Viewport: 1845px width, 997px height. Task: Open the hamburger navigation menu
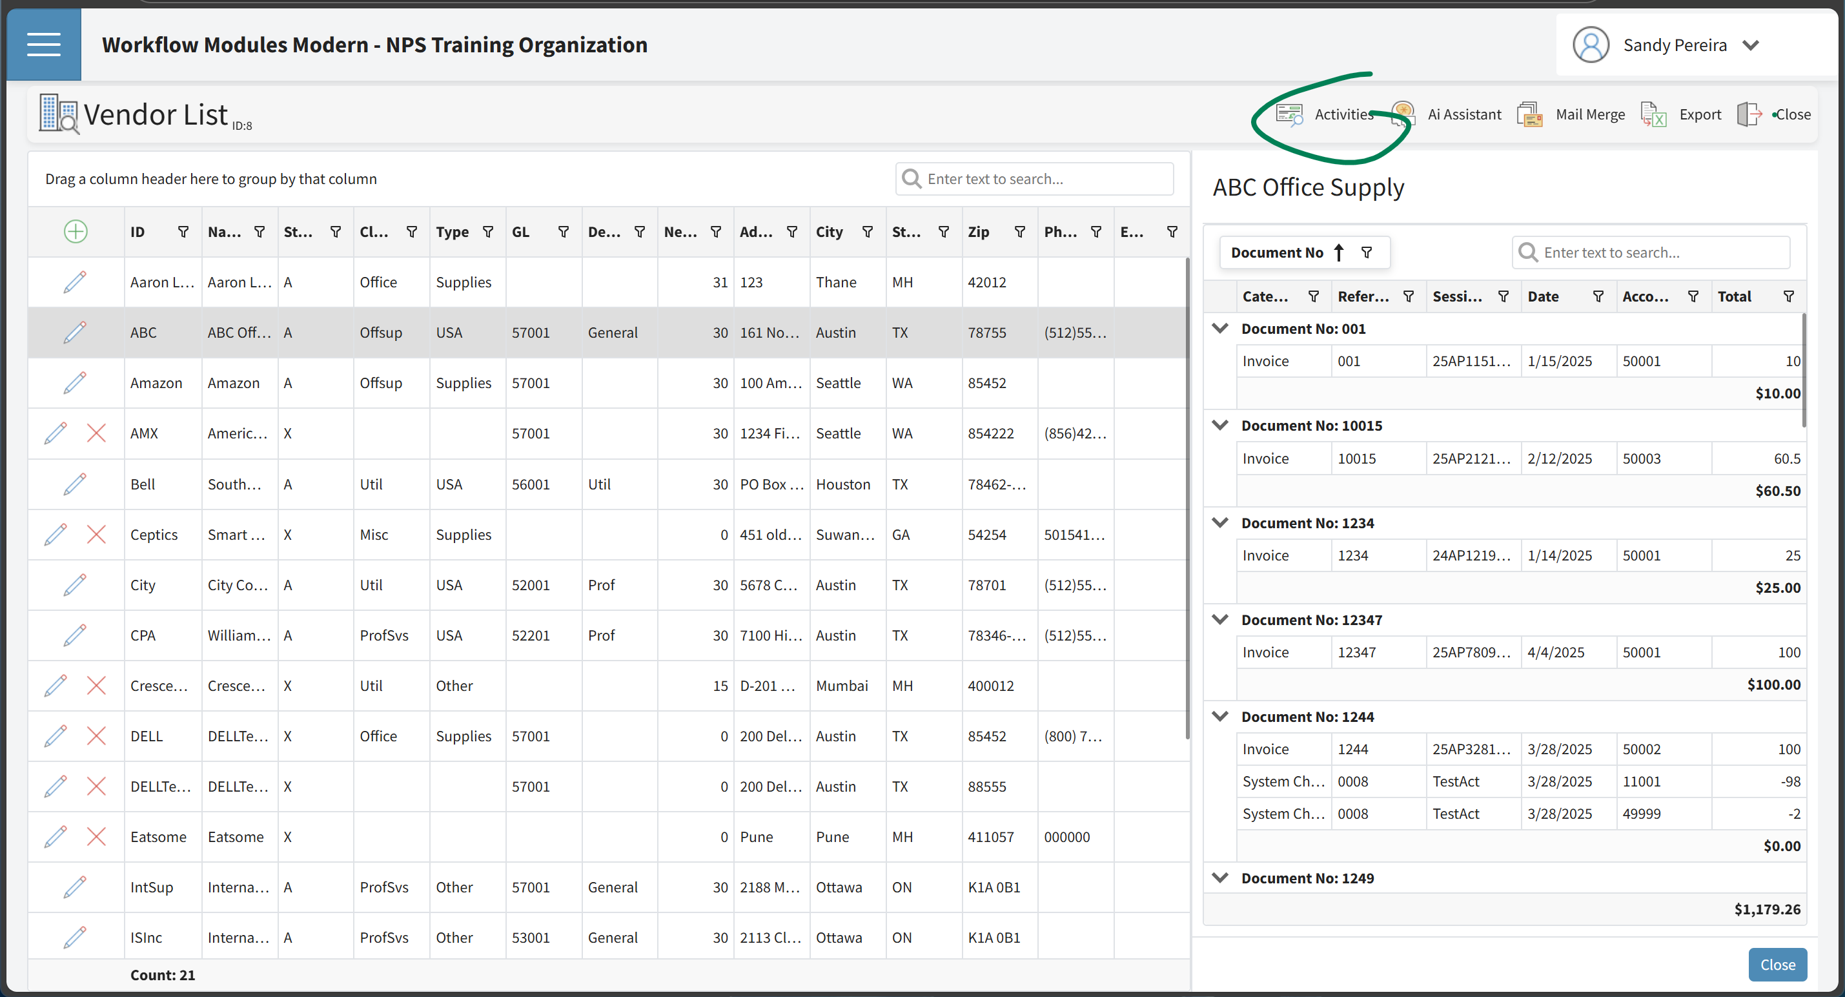click(x=44, y=45)
